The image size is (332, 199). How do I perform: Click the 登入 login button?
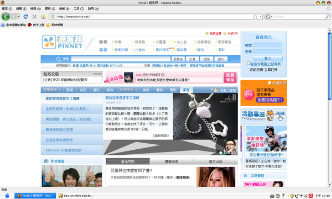pos(268,59)
